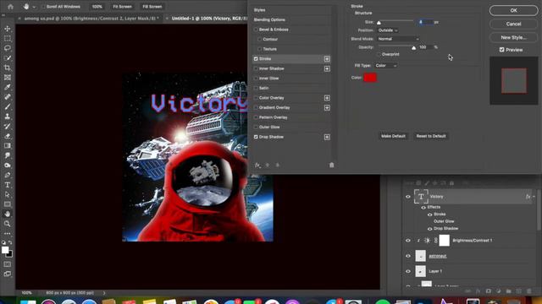The width and height of the screenshot is (542, 304).
Task: Click Reset to Default button
Action: (x=431, y=136)
